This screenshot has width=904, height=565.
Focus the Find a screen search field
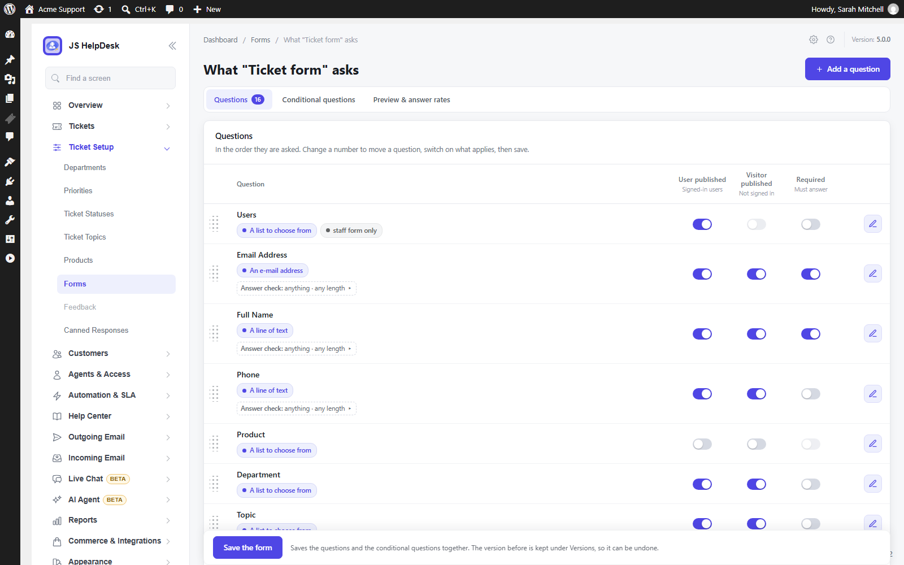pos(111,78)
